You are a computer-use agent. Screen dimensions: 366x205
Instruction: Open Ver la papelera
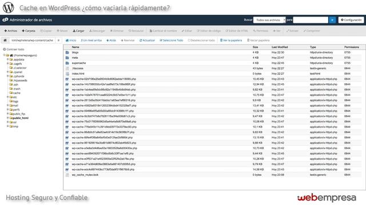[231, 40]
